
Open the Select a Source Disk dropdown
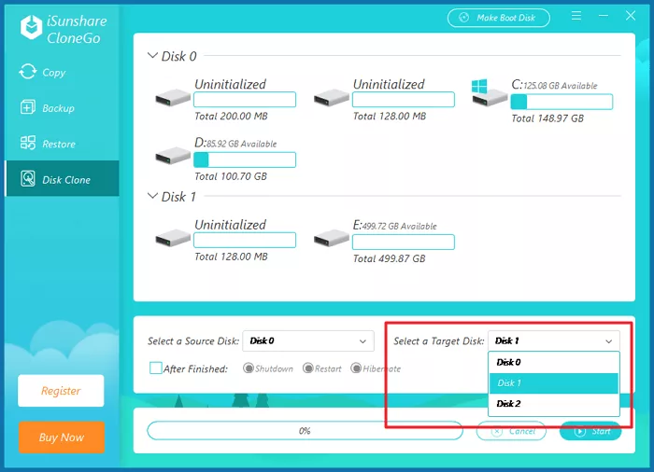pyautogui.click(x=308, y=340)
